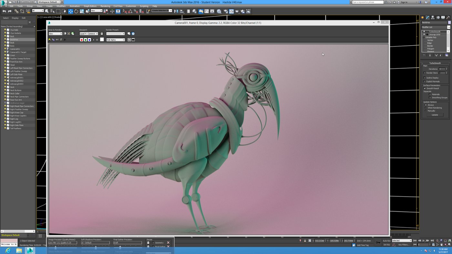This screenshot has width=452, height=254.
Task: Select the Select and Link tool
Action: tap(16, 11)
